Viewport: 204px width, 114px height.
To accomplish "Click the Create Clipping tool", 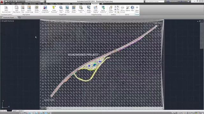I will pyautogui.click(x=96, y=9).
